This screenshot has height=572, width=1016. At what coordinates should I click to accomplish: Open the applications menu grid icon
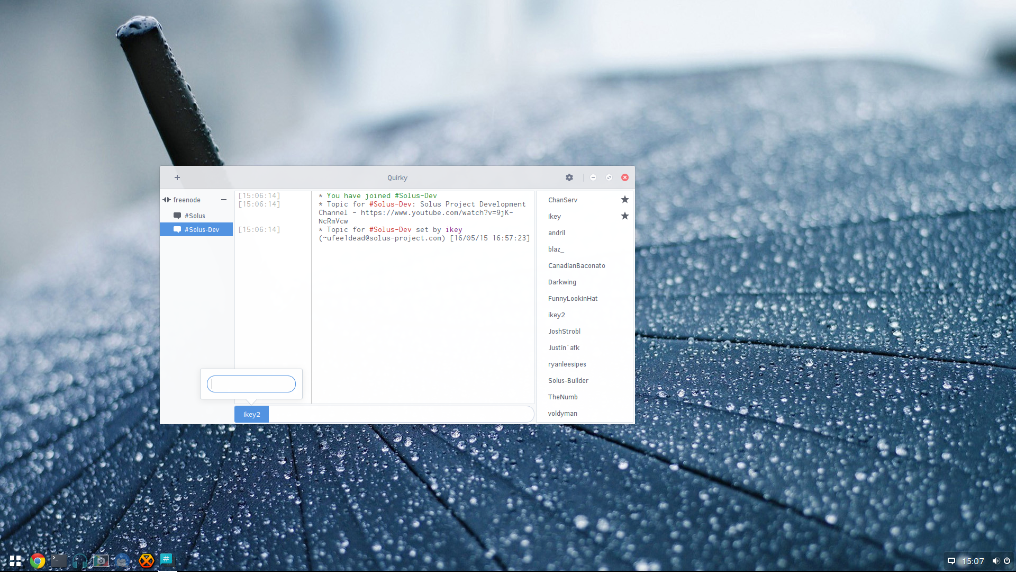coord(15,561)
